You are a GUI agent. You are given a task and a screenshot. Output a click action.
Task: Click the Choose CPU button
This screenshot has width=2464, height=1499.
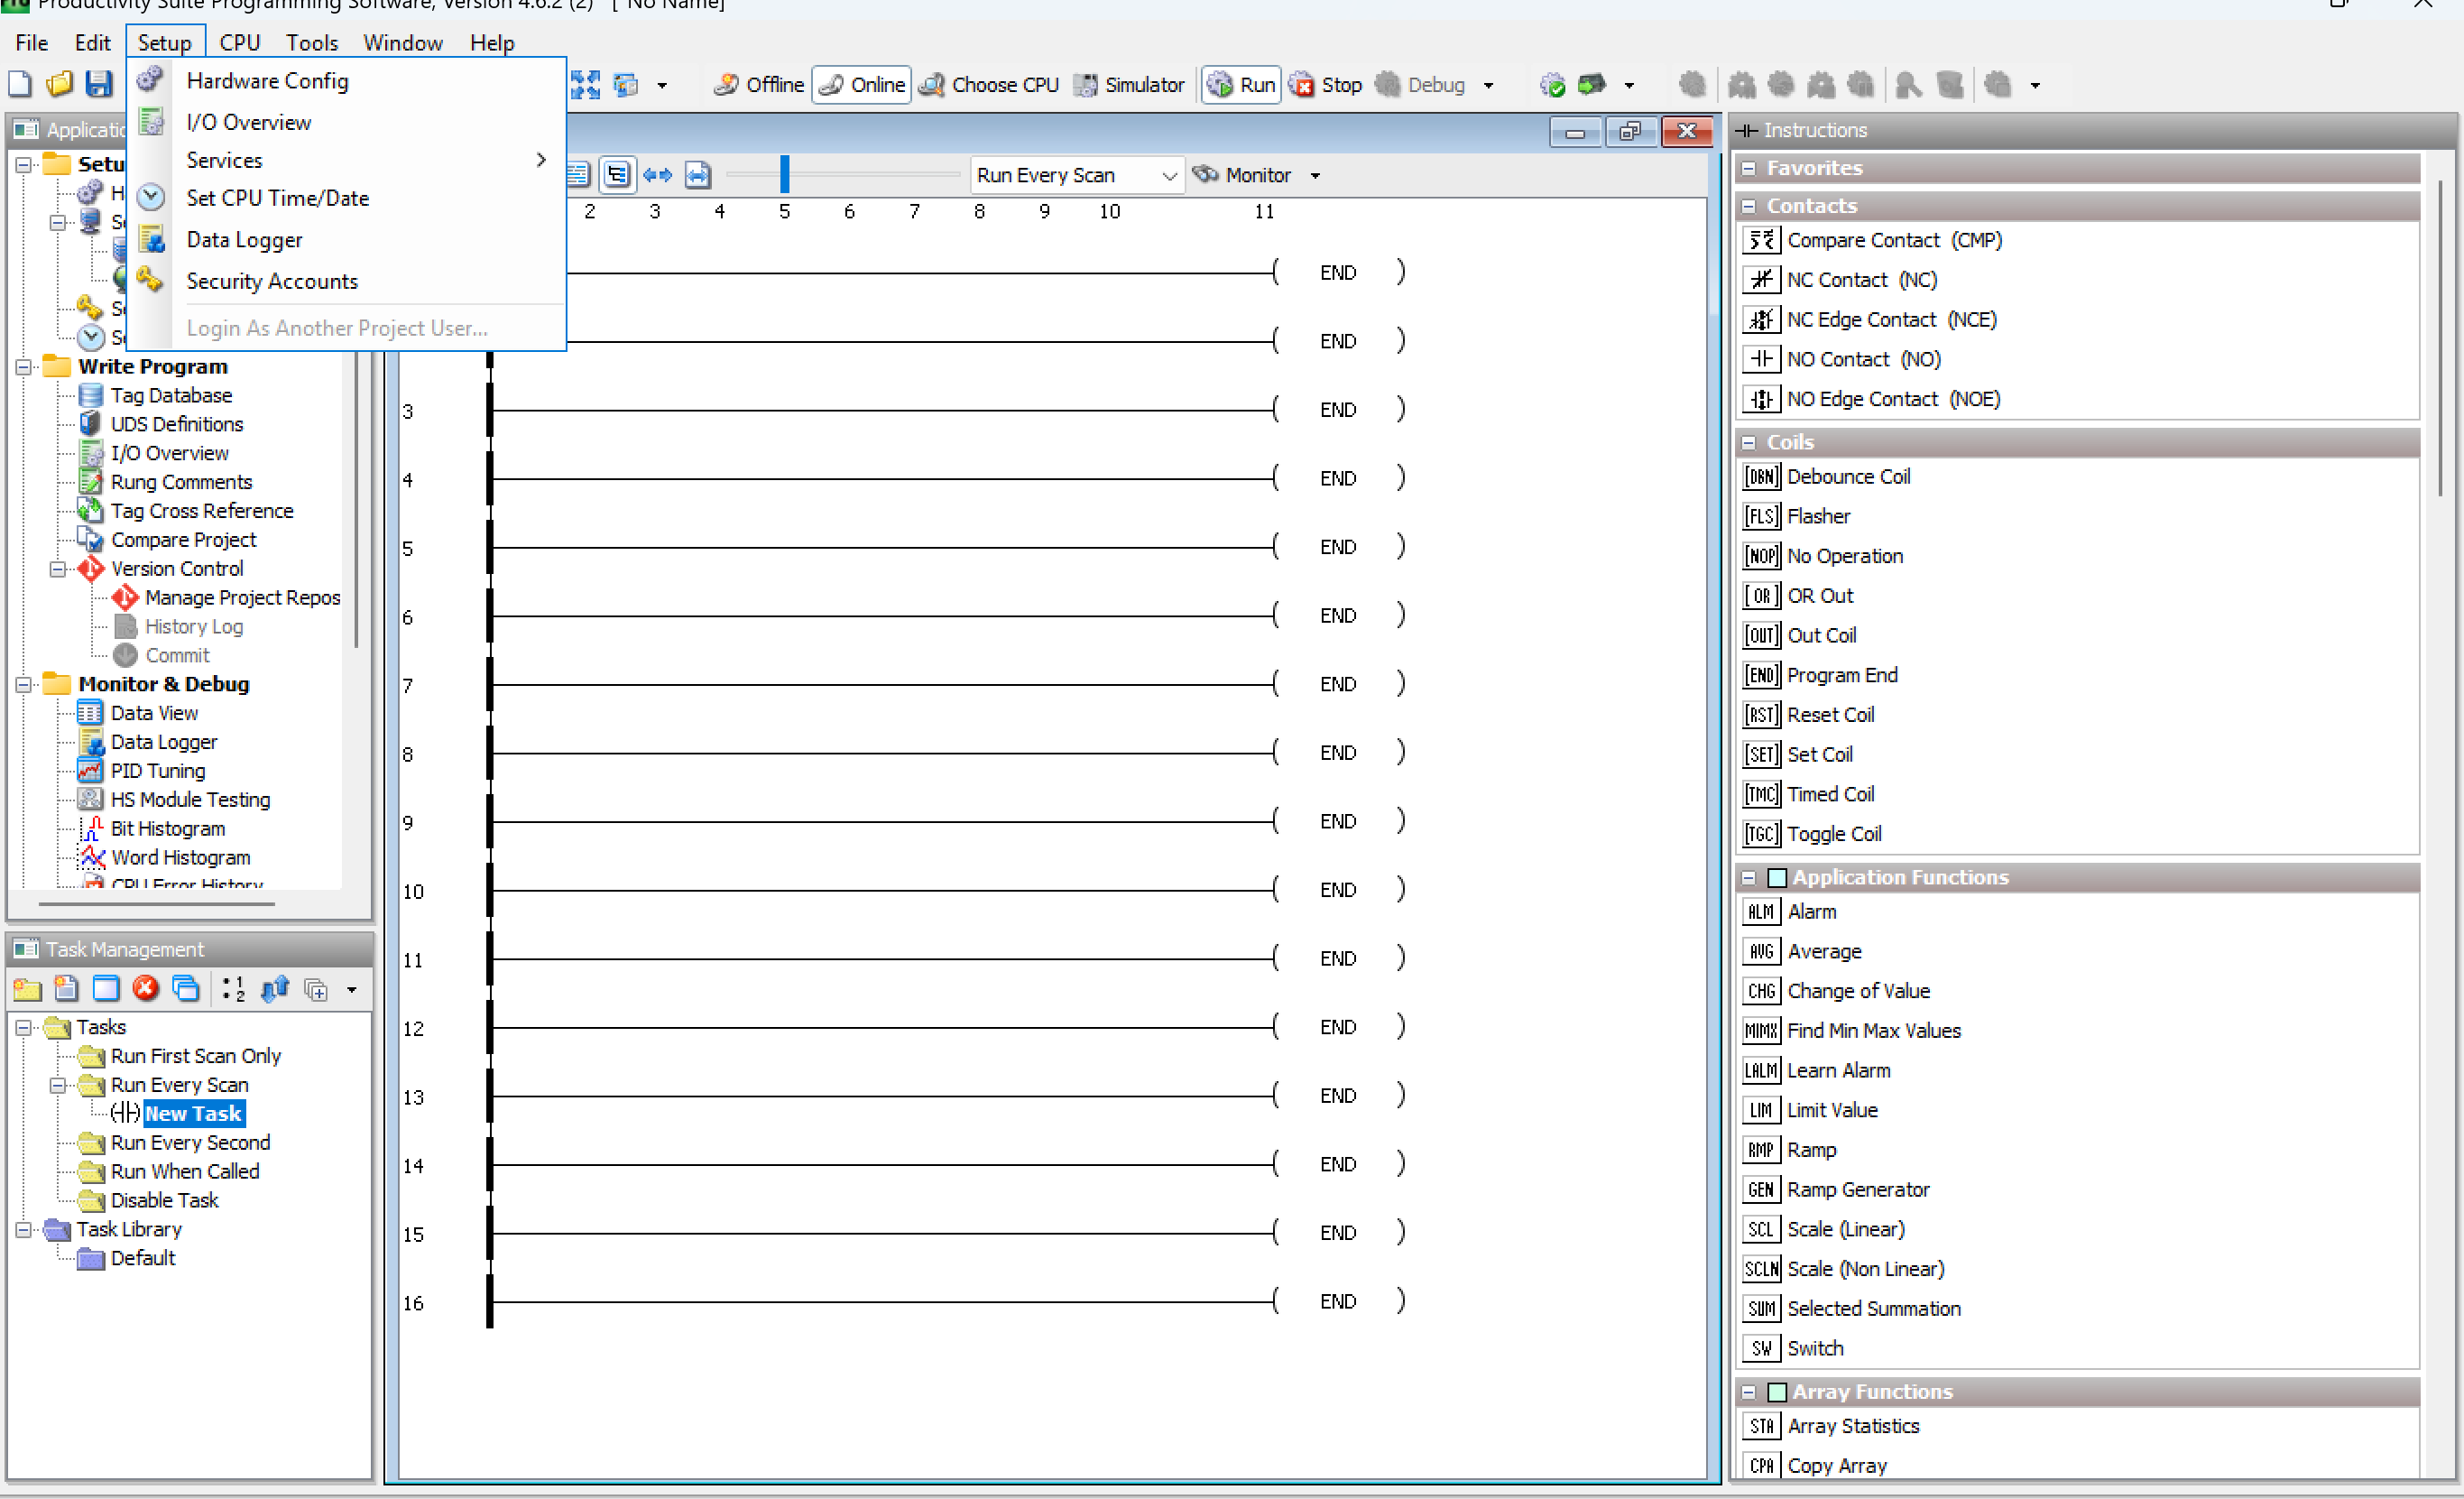pyautogui.click(x=989, y=85)
